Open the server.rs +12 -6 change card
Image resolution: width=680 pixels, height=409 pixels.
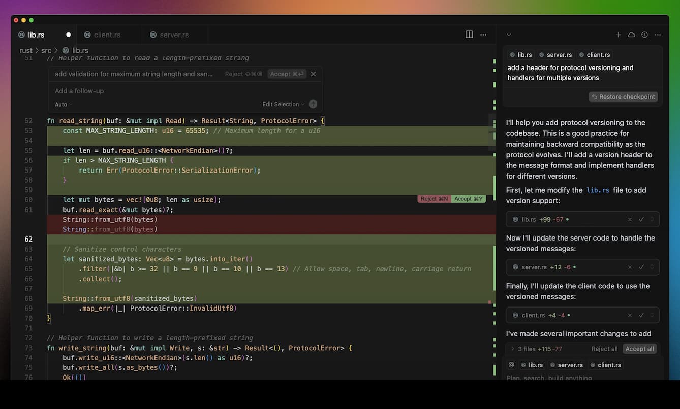pyautogui.click(x=582, y=267)
